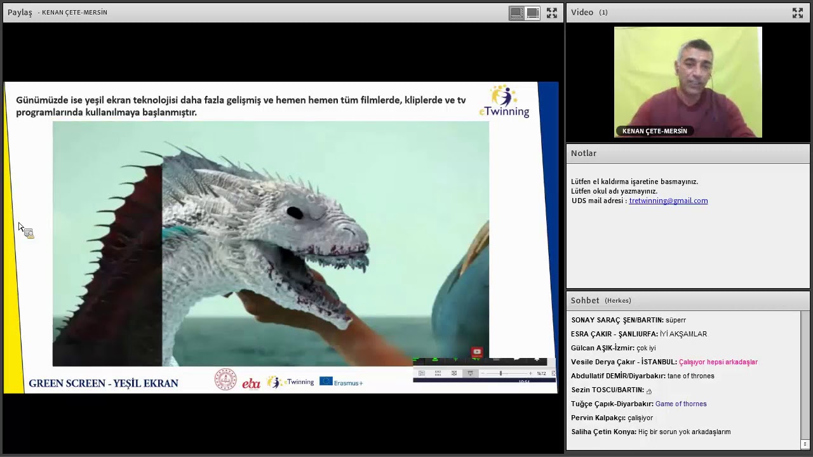
Task: Click the eTwinning logo on the slide
Action: (504, 102)
